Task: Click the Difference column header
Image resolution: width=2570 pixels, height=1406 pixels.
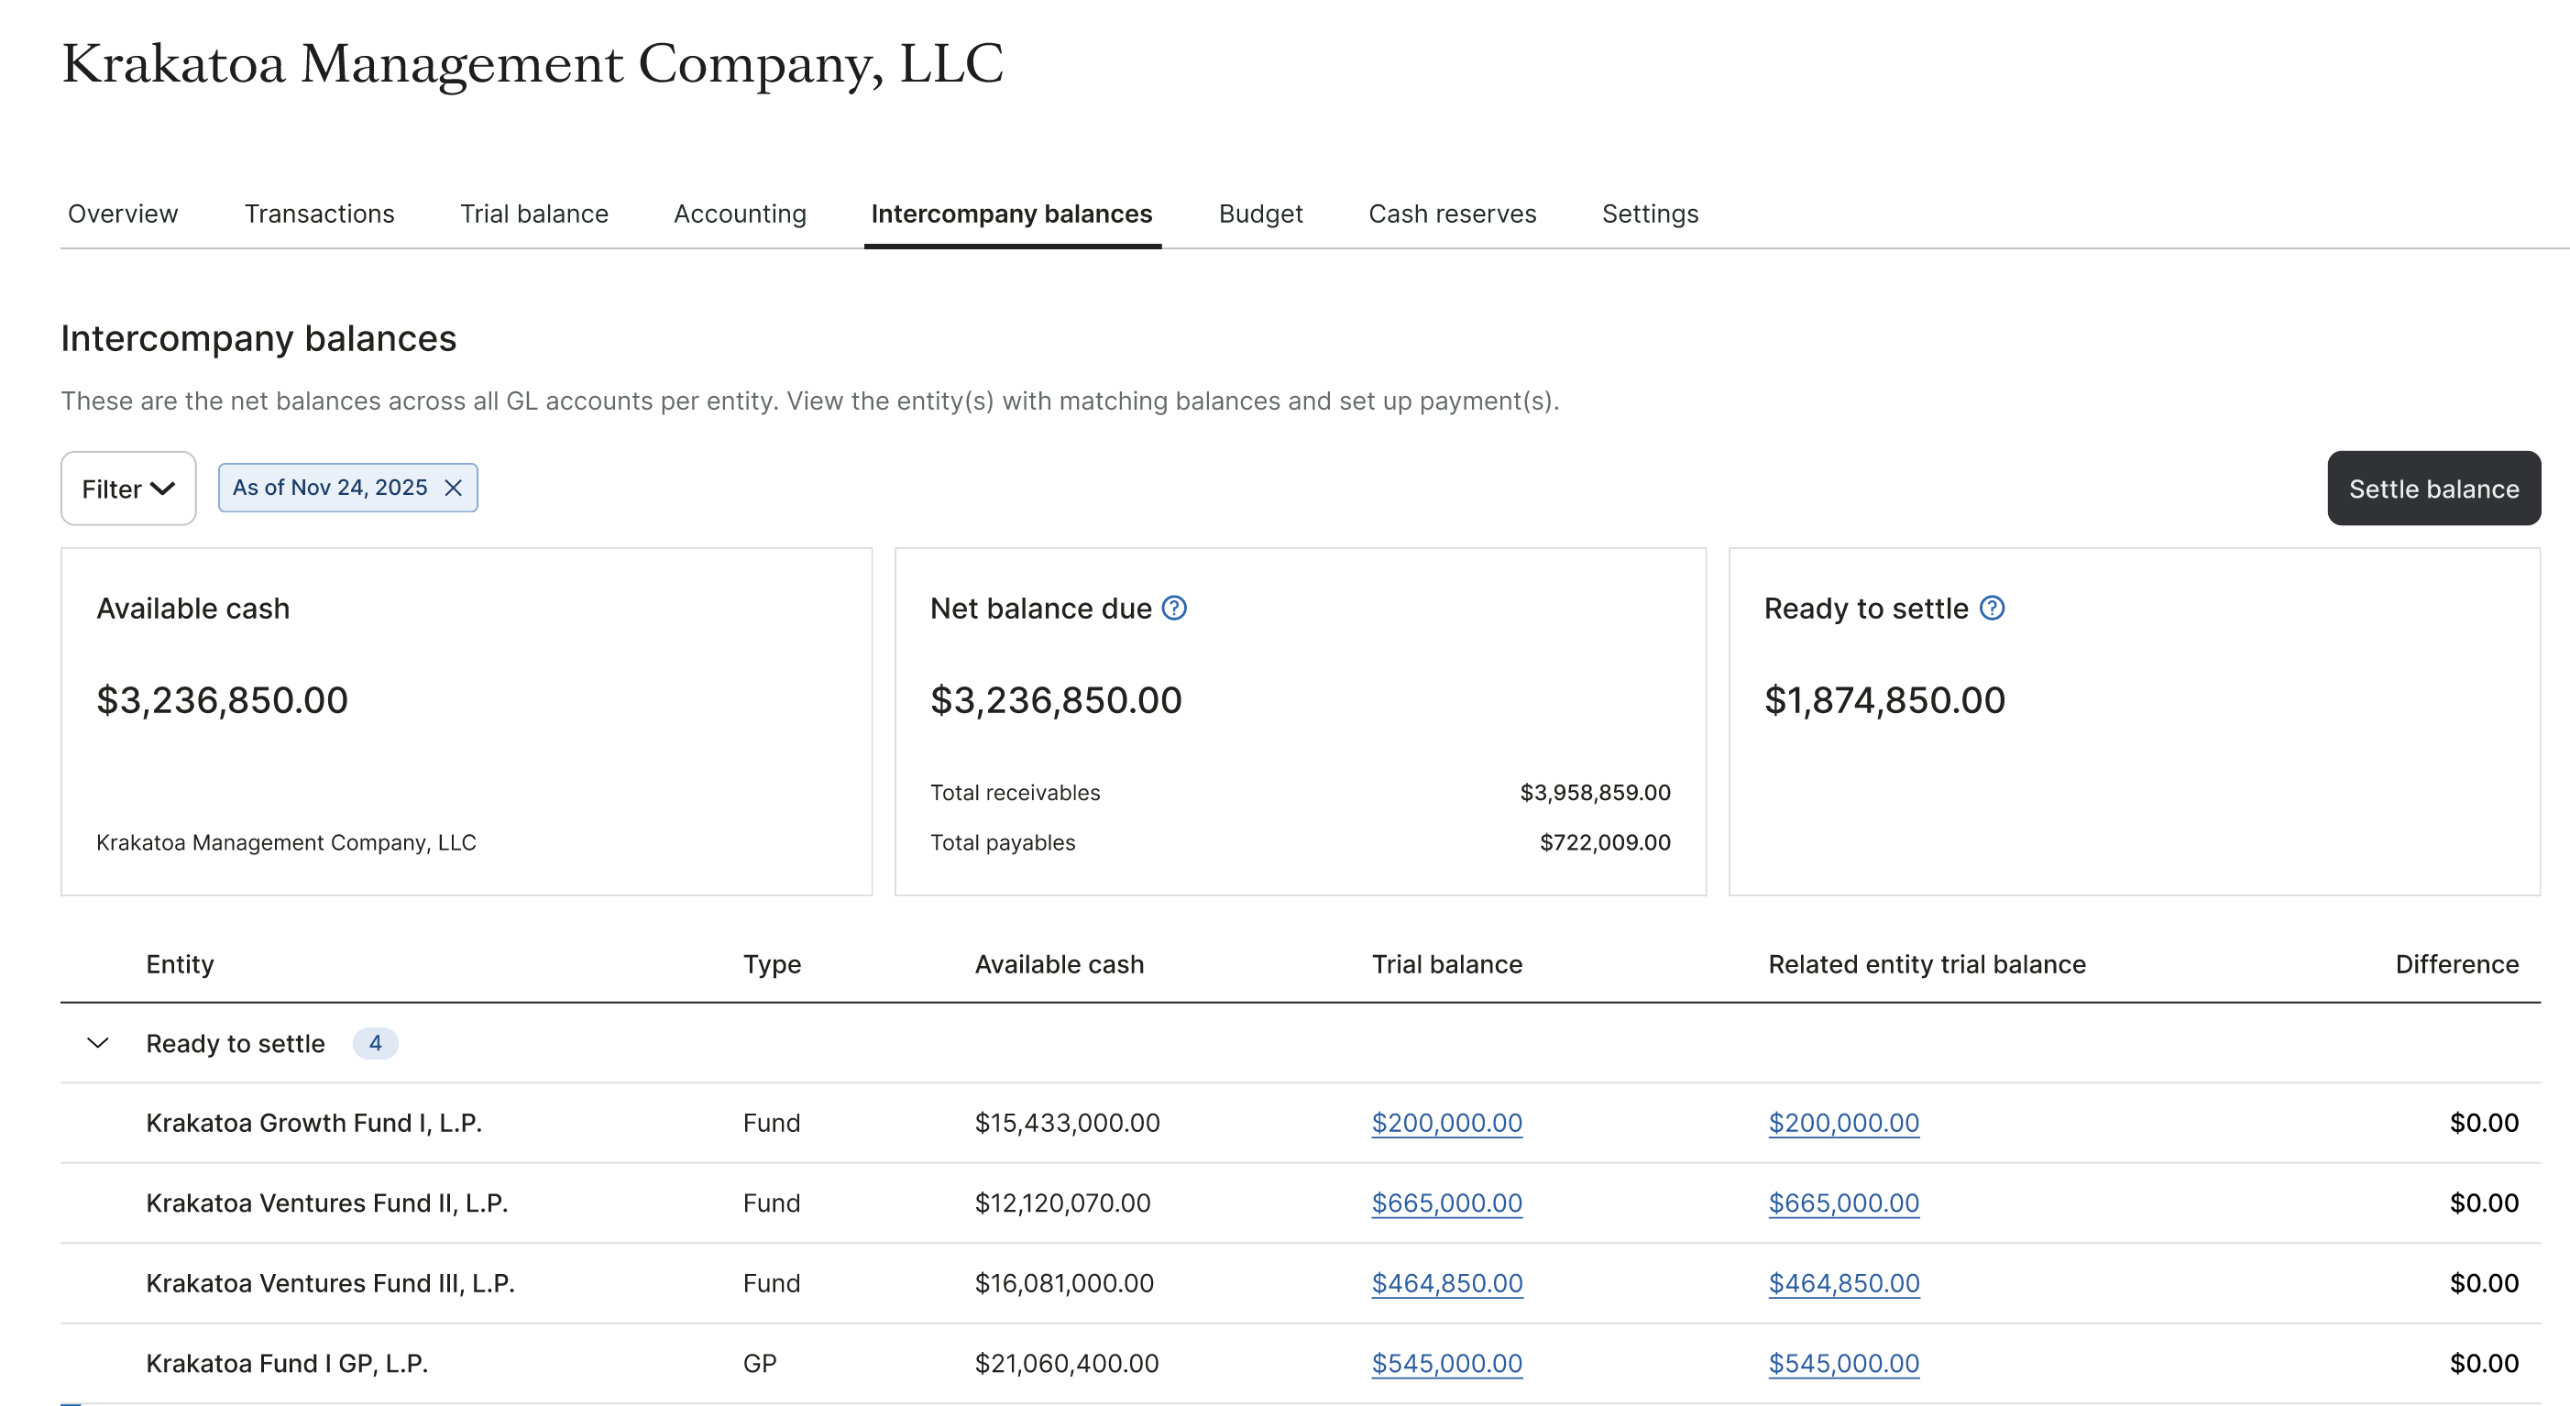Action: (2455, 964)
